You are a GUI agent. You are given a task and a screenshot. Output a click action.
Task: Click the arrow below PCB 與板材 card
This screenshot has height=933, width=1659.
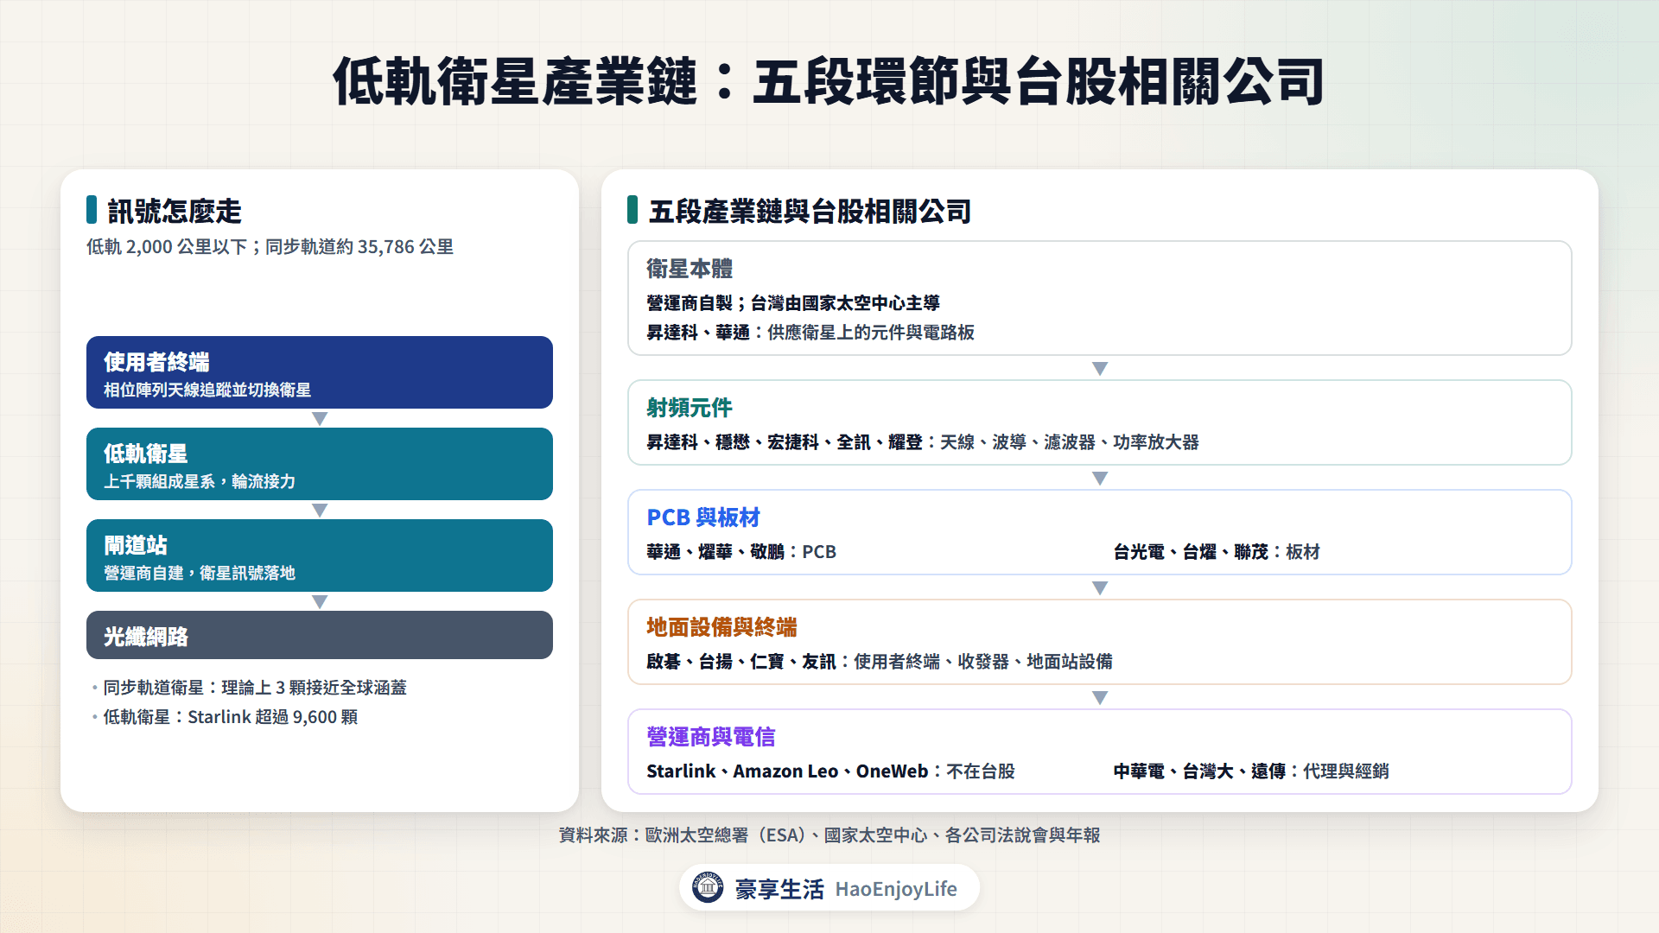tap(1100, 588)
